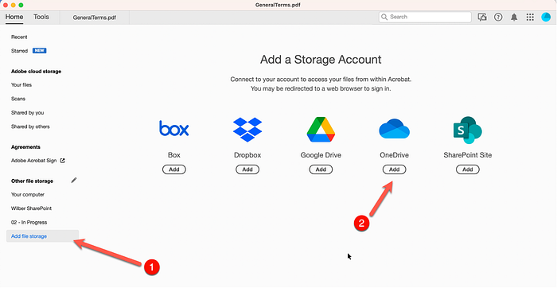
Task: Click the Box logo icon
Action: [174, 129]
